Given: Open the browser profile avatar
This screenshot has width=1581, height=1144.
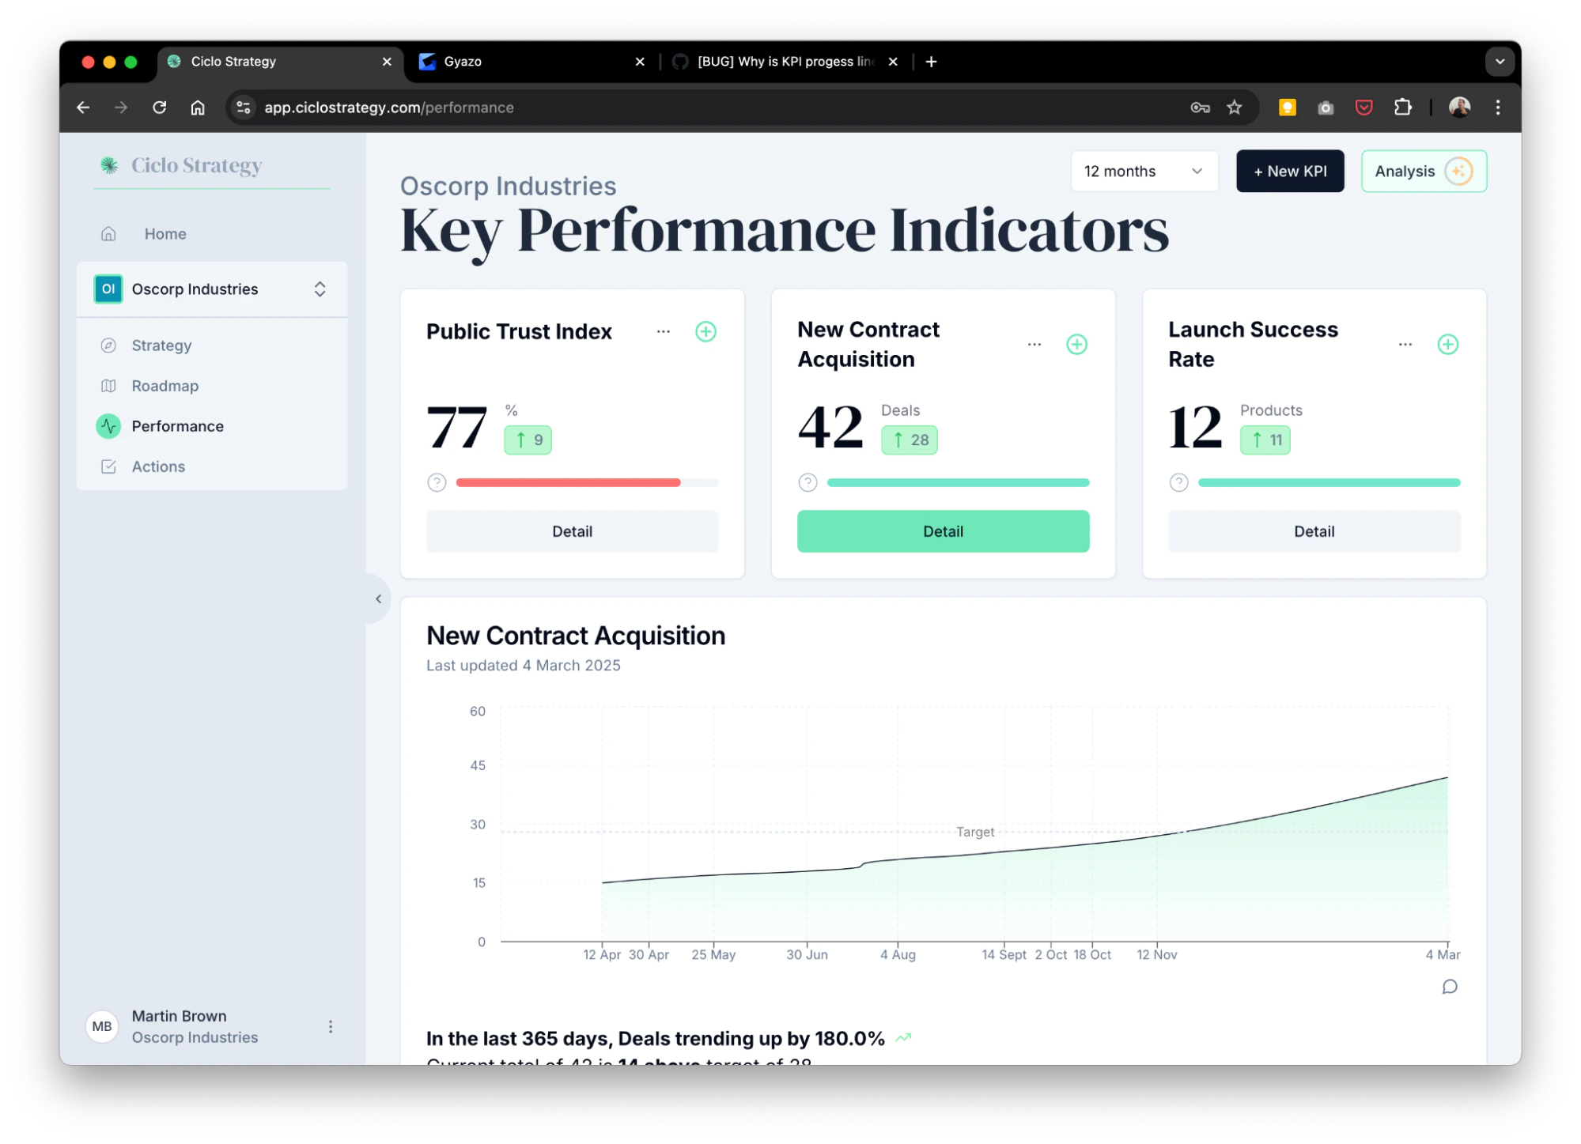Looking at the screenshot, I should (1459, 108).
